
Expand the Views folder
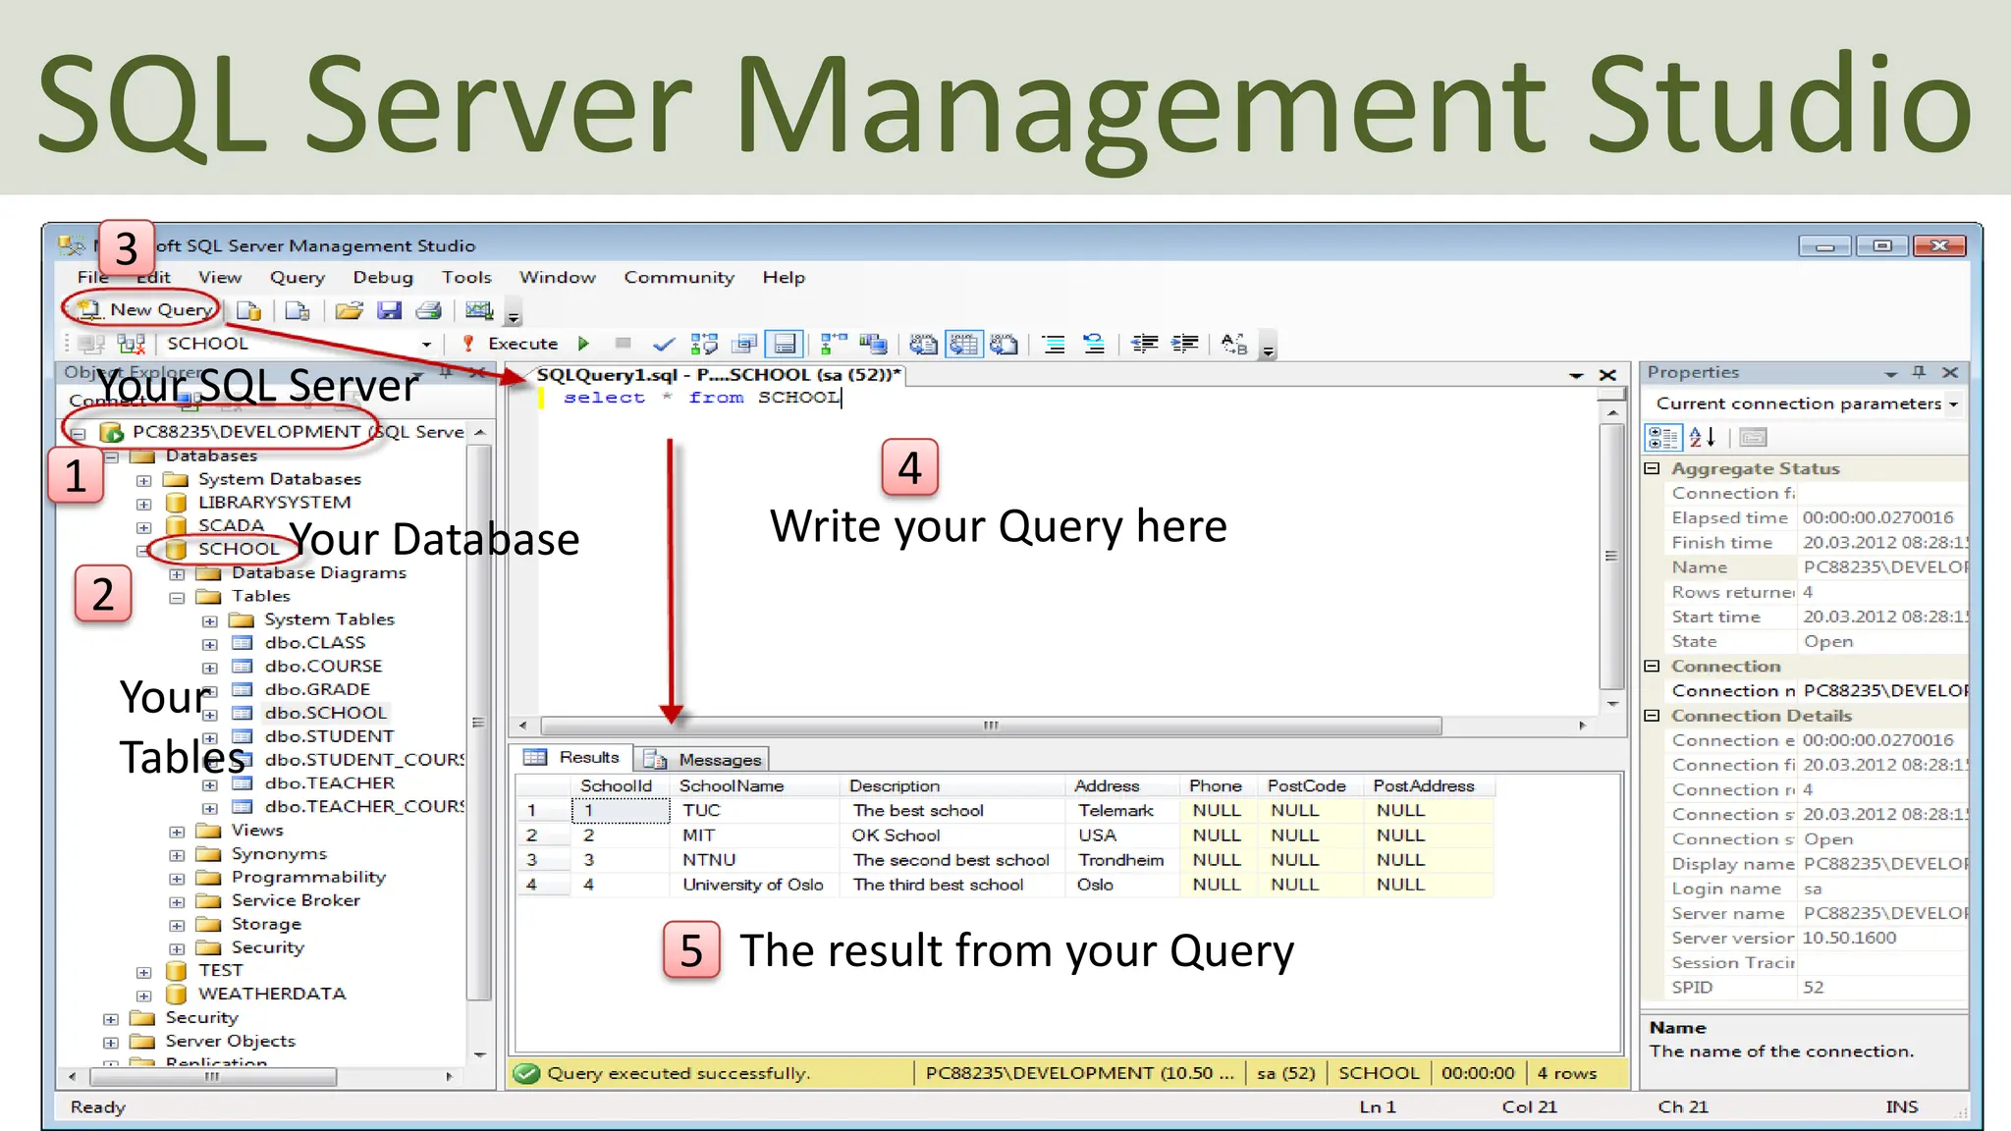tap(177, 832)
